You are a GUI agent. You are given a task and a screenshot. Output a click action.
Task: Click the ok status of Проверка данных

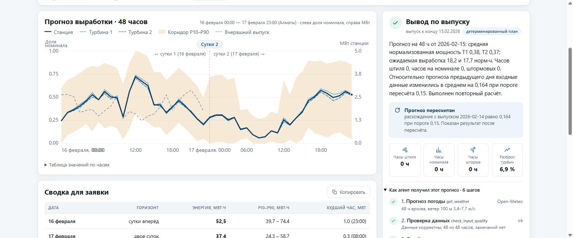tap(520, 220)
